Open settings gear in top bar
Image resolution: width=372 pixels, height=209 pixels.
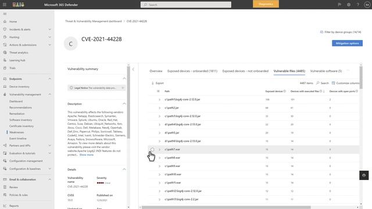point(349,5)
